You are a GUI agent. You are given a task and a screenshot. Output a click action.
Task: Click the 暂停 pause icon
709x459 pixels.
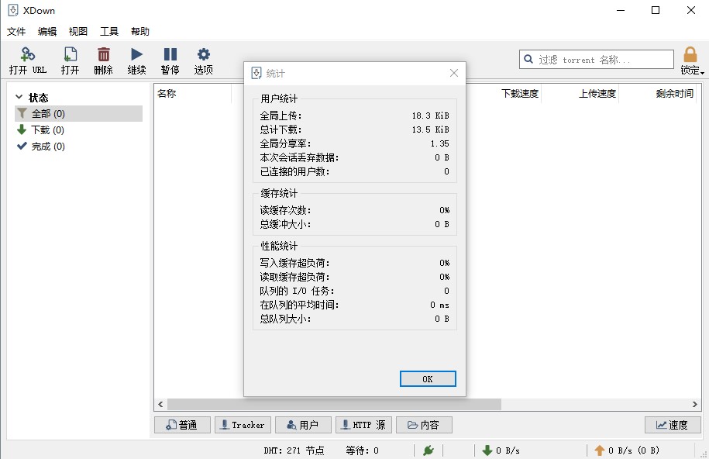170,54
